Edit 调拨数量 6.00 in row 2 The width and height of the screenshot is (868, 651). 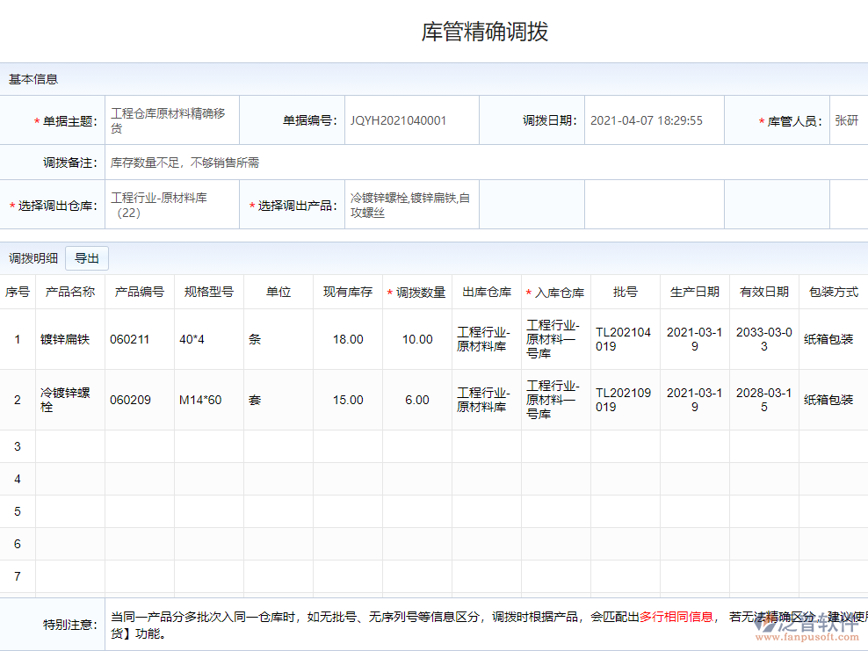(x=416, y=401)
